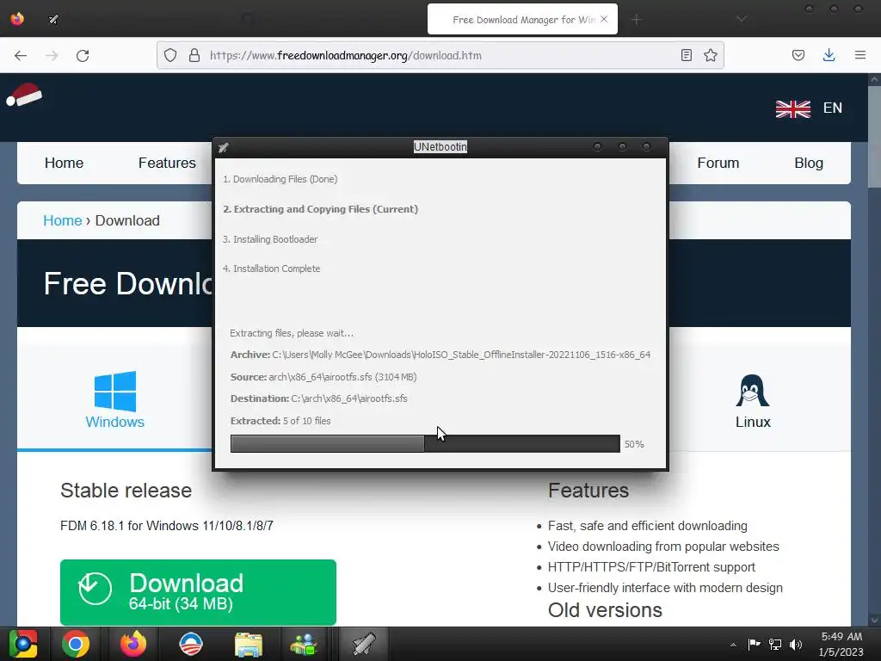881x661 pixels.
Task: Close the Free Download Manager tab
Action: (x=604, y=19)
